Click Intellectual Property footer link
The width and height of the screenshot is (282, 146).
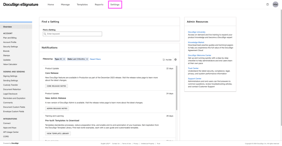148,144
